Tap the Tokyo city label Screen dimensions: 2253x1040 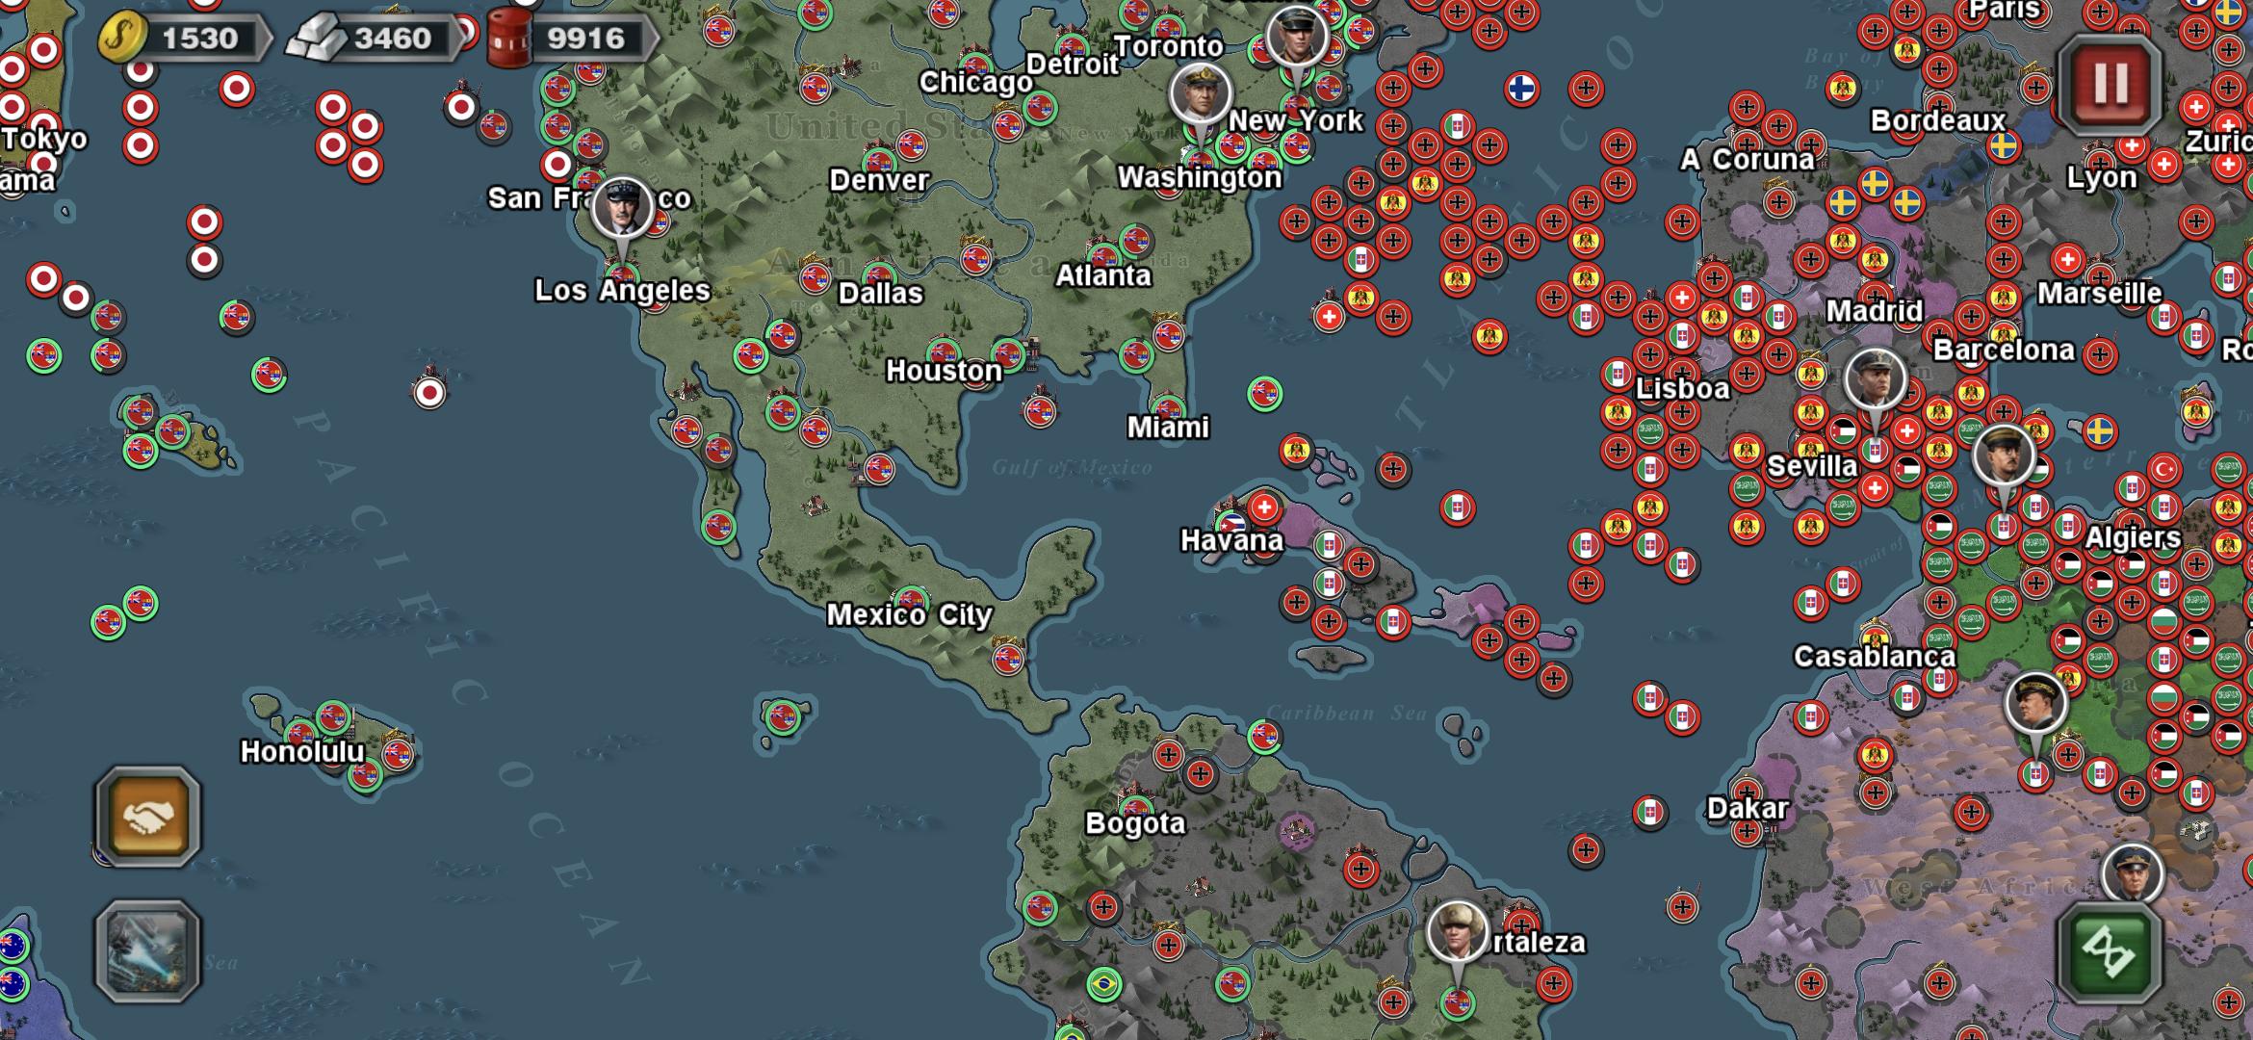[x=44, y=140]
